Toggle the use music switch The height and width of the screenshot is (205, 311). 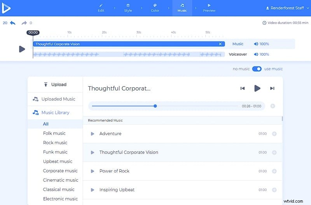pyautogui.click(x=257, y=69)
